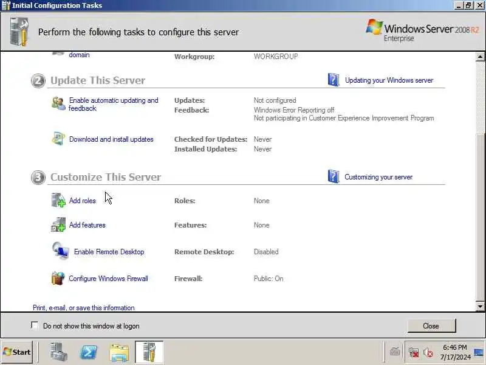Click the muted volume tray icon
486x365 pixels.
[x=428, y=353]
